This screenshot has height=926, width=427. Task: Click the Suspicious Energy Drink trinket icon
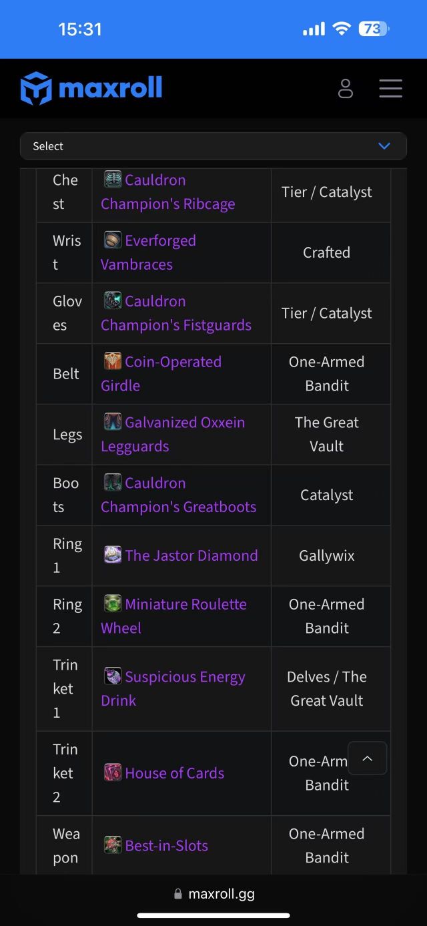tap(113, 676)
